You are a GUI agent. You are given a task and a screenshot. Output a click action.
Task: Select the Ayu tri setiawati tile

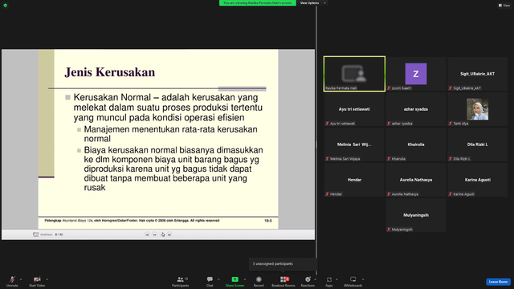pyautogui.click(x=354, y=109)
